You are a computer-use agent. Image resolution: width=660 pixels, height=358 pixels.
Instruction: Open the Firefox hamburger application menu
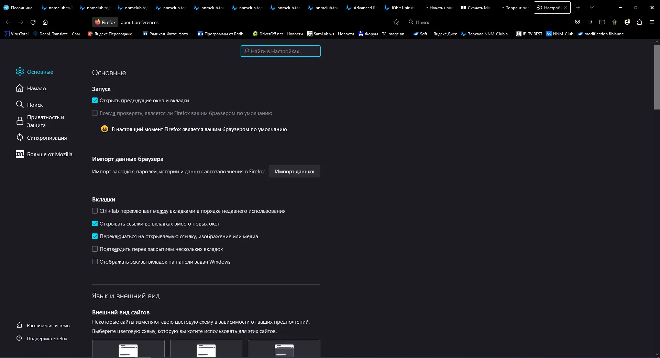[x=652, y=22]
